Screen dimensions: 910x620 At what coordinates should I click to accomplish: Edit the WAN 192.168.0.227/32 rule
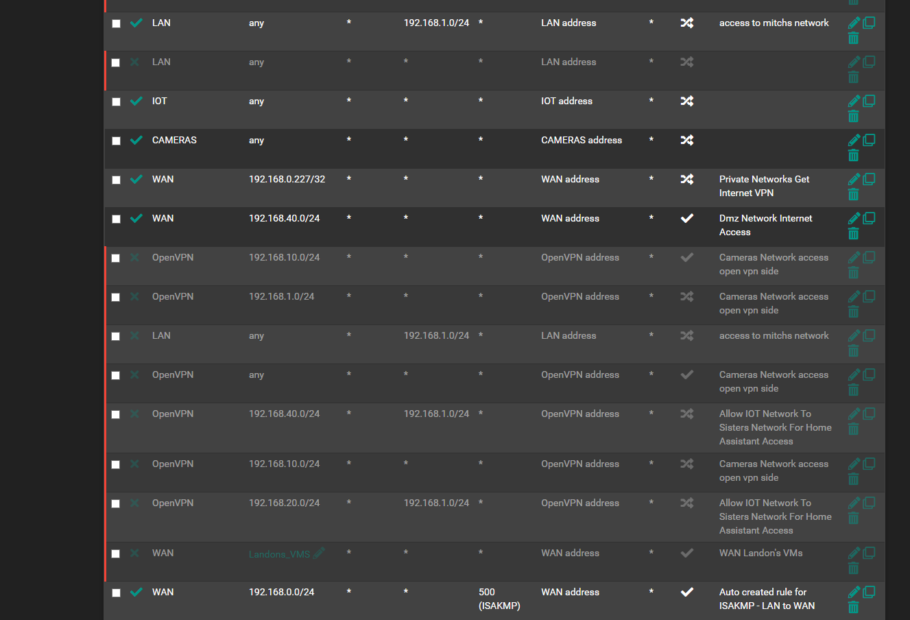click(854, 179)
